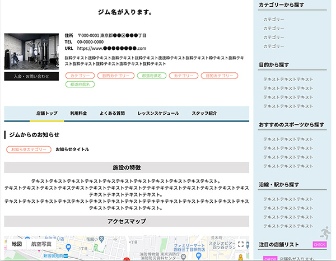The image size is (336, 261).
Task: Open the レッスンスケジュール tab
Action: coord(158,113)
